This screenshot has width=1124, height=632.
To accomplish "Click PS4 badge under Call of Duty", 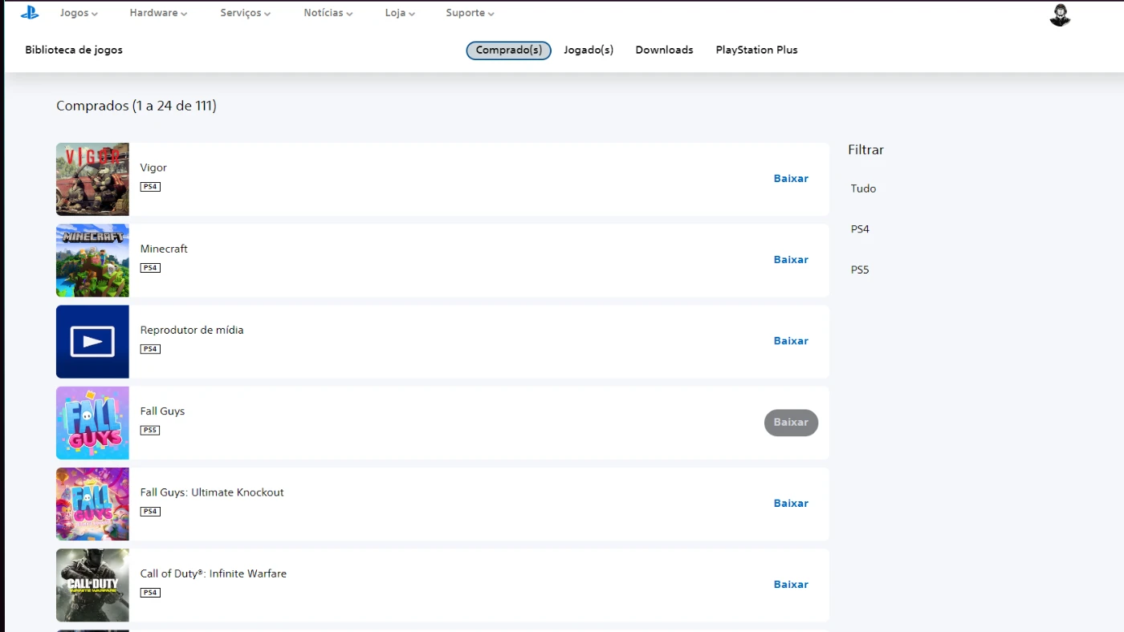I will [150, 593].
